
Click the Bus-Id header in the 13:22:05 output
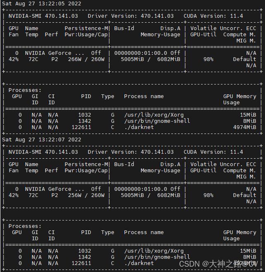pos(124,28)
